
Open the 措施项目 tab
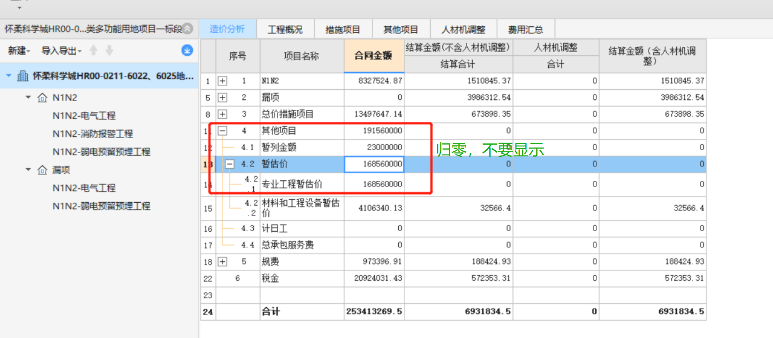pos(343,29)
